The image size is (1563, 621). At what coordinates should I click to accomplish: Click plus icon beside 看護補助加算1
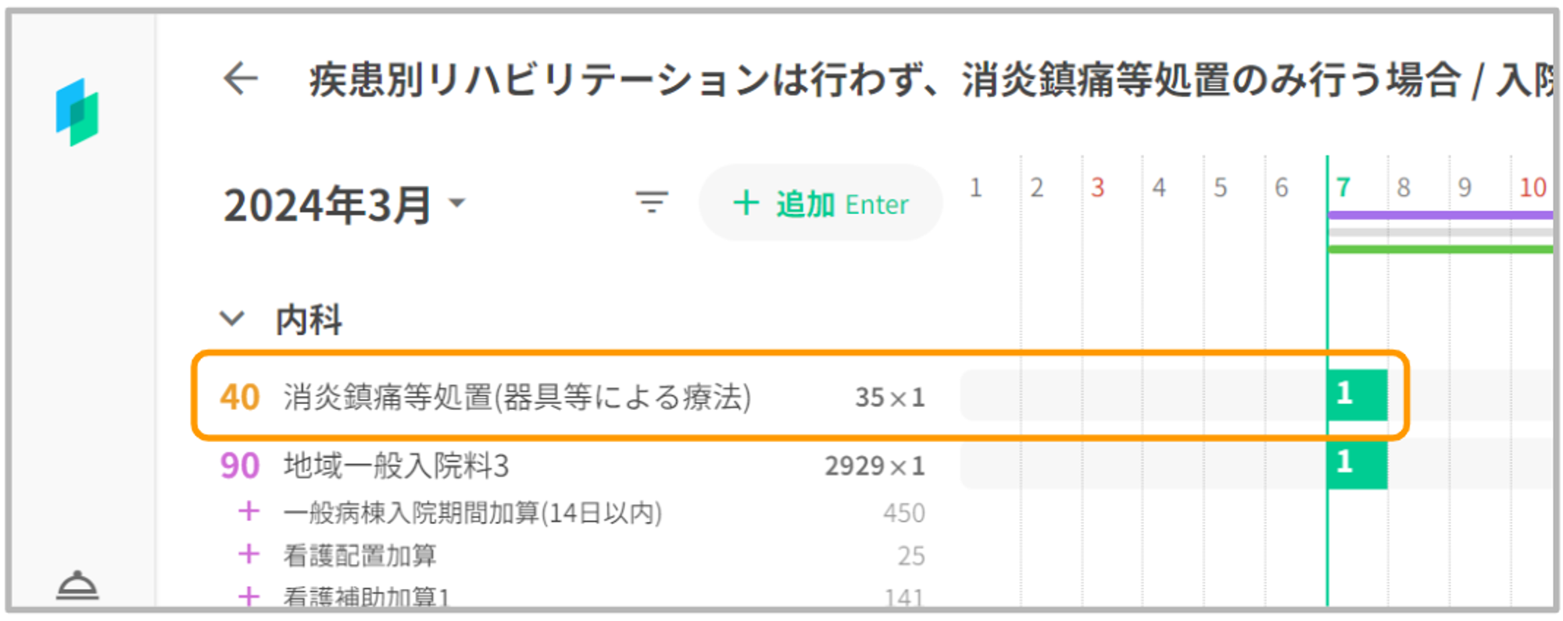tap(249, 597)
